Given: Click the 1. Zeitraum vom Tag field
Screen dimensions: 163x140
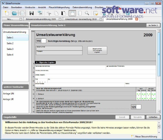Looking at the screenshot, I should [139, 94].
